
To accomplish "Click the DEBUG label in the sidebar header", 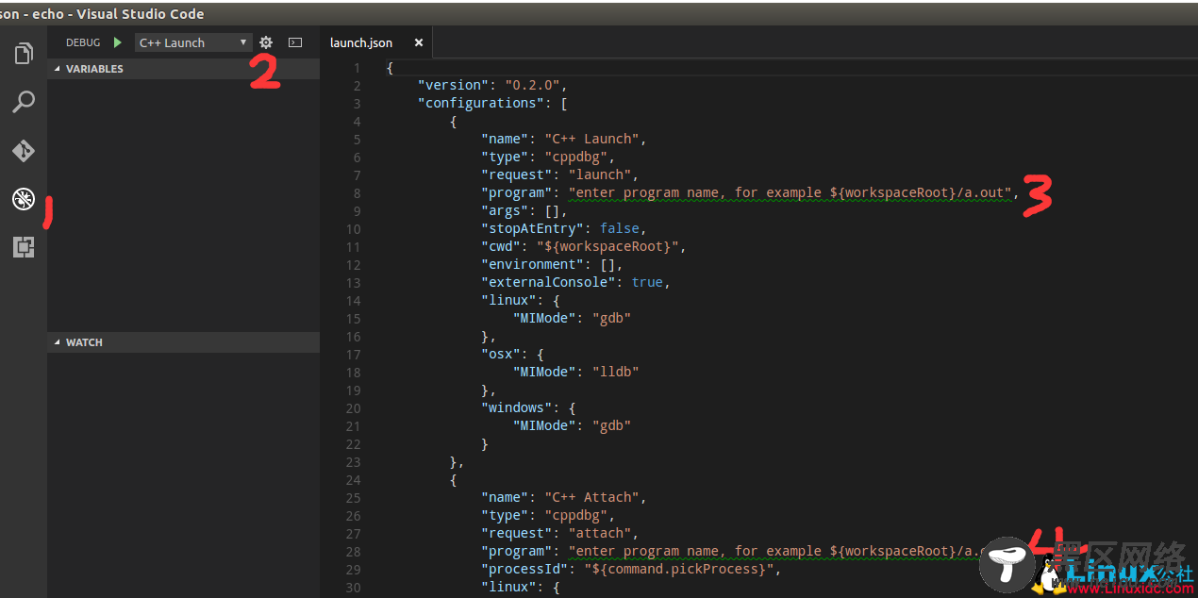I will click(x=83, y=42).
